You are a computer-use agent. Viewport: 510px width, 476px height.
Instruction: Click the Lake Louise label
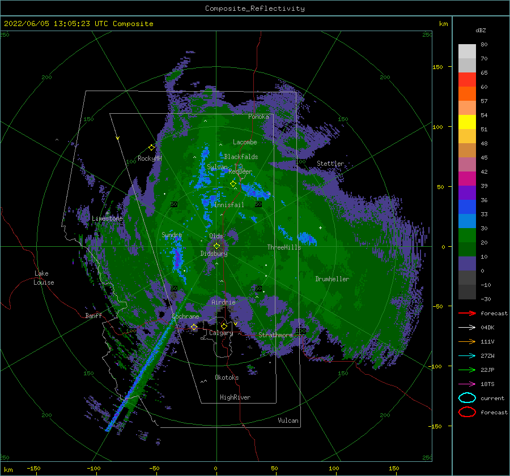tap(44, 278)
